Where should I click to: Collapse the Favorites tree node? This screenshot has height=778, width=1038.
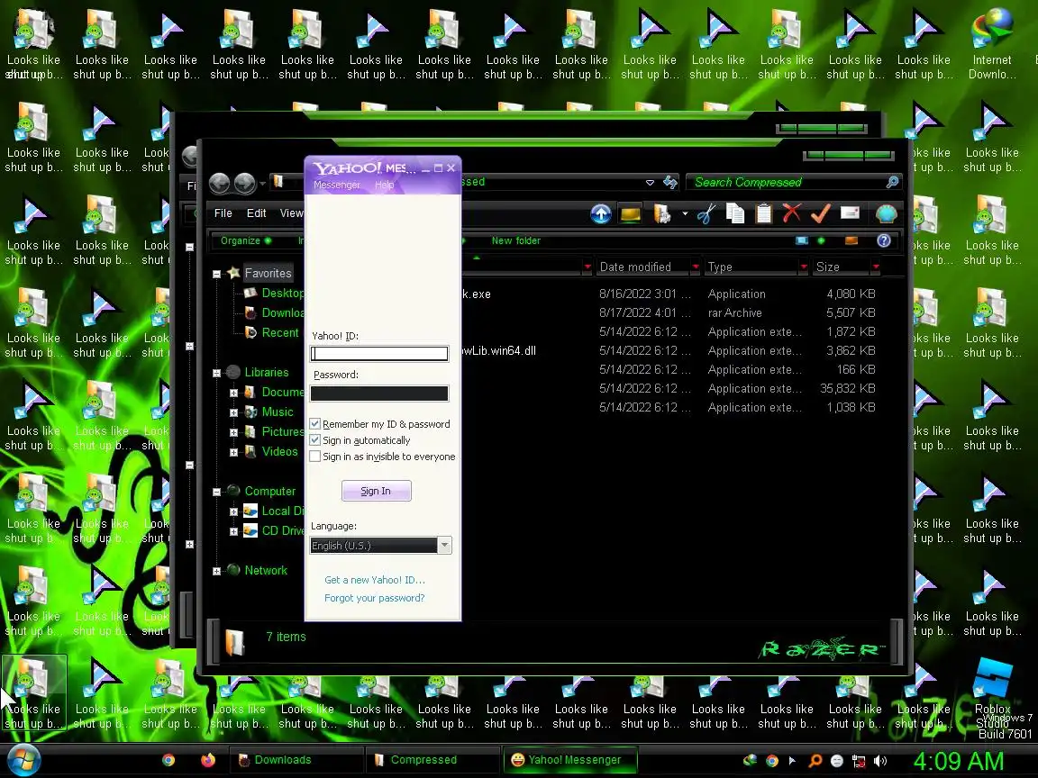click(x=216, y=274)
